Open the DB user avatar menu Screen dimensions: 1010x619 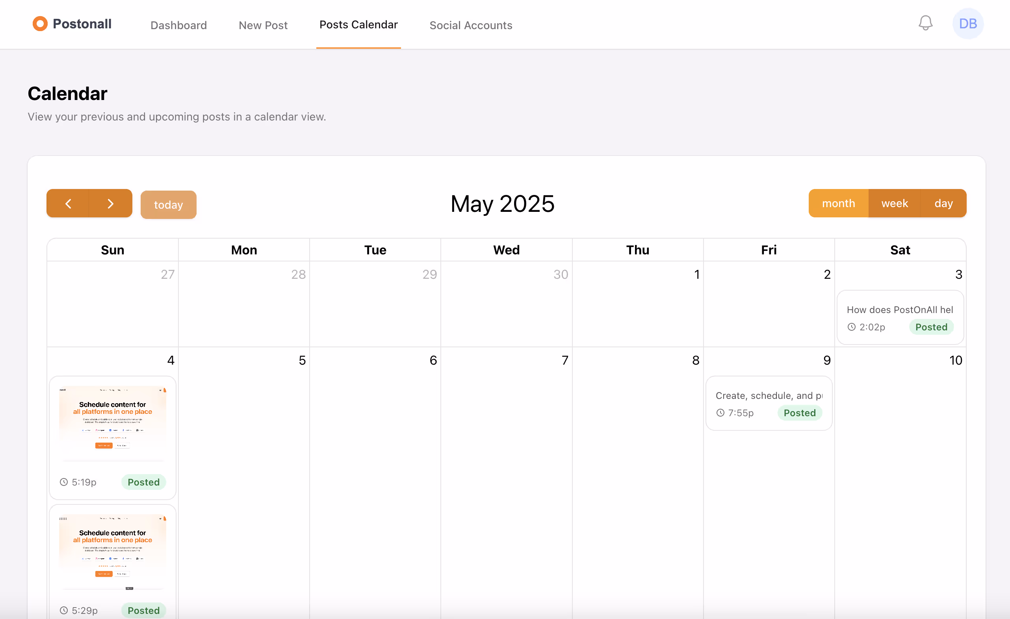pyautogui.click(x=967, y=23)
